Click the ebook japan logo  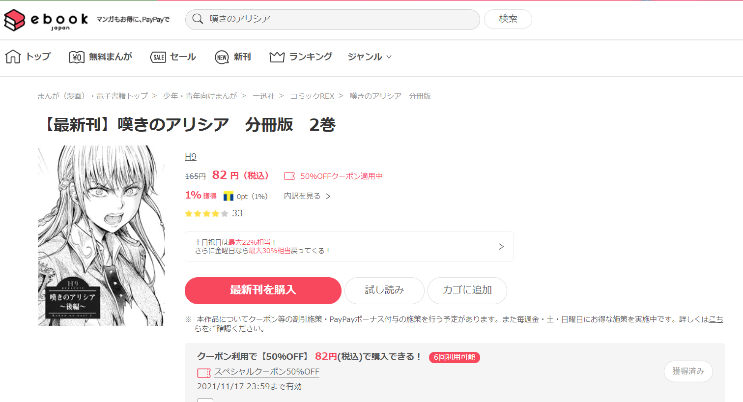coord(46,20)
